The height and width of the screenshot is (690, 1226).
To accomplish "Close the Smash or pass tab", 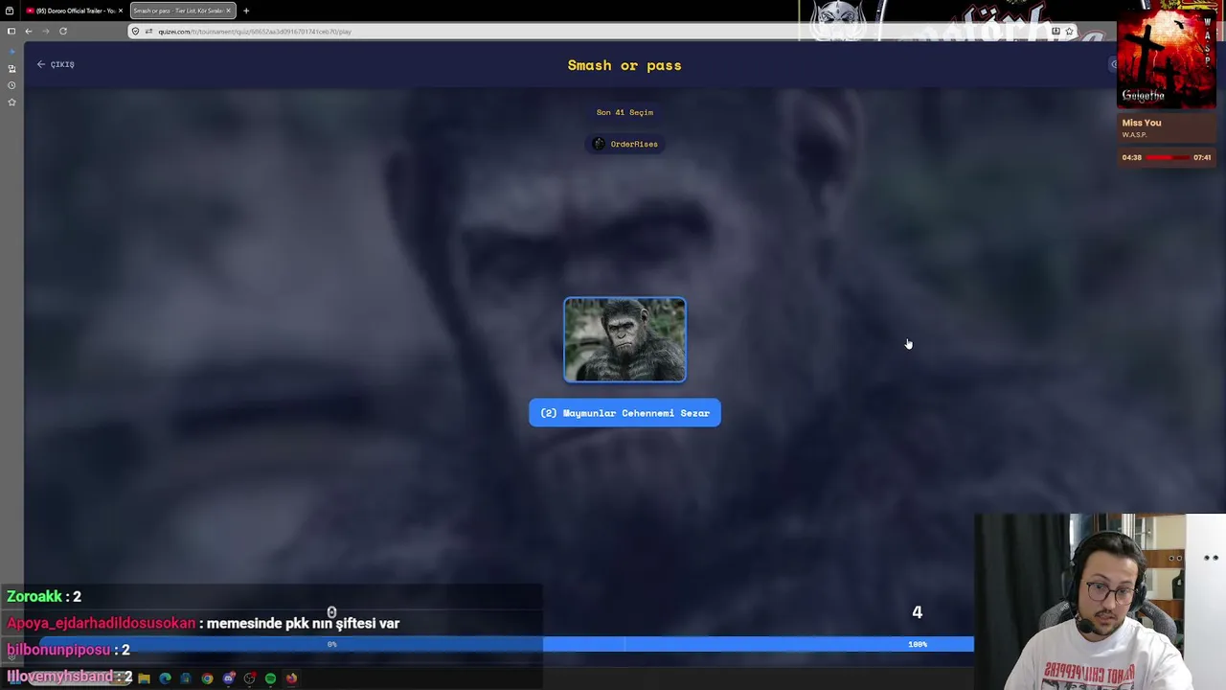I will 228,11.
